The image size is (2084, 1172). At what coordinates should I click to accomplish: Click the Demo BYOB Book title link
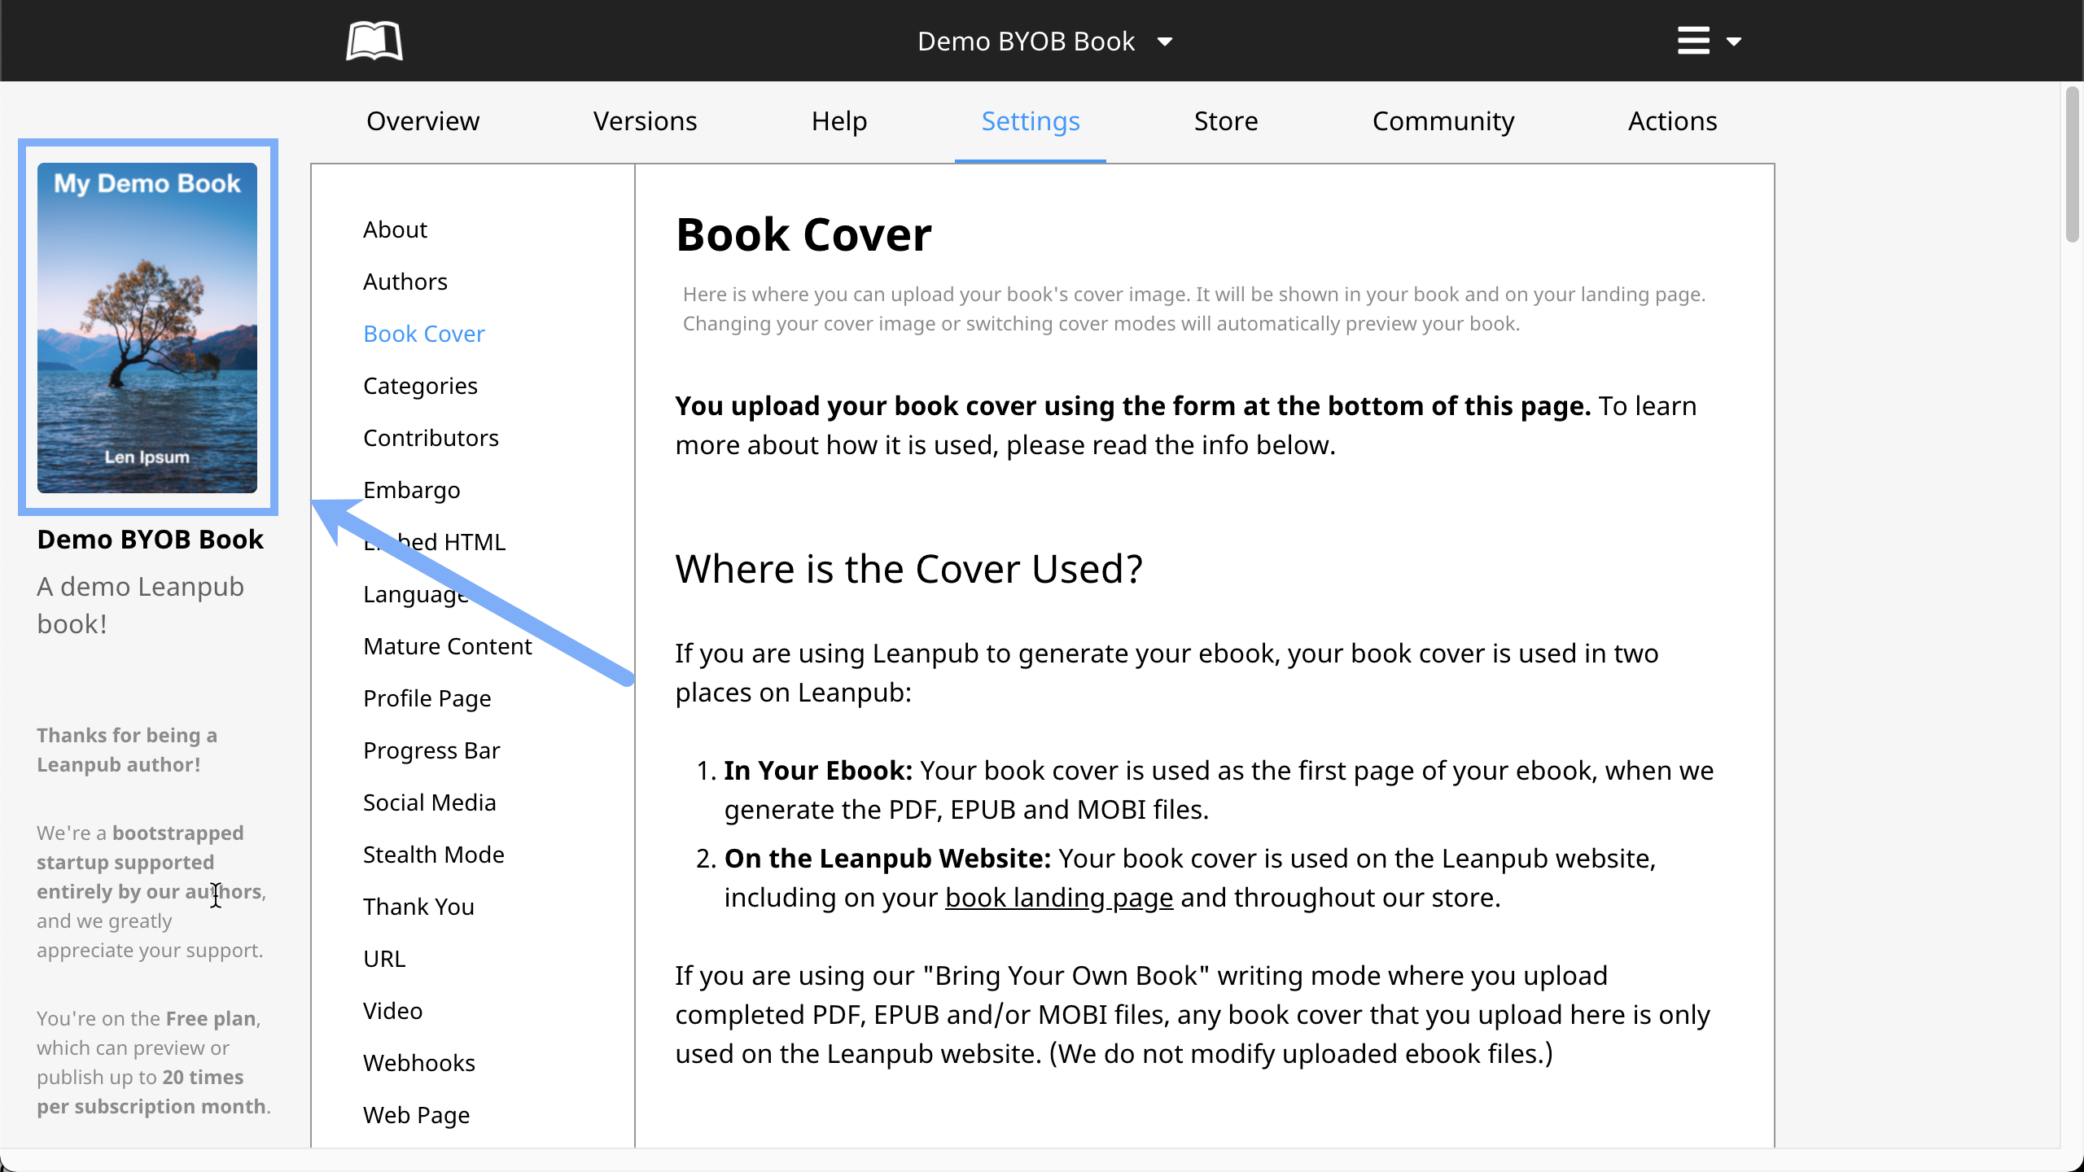[x=150, y=540]
